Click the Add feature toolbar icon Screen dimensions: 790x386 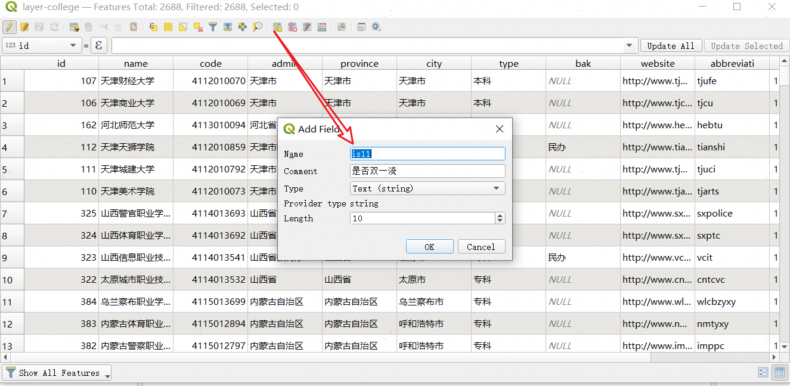(x=74, y=27)
